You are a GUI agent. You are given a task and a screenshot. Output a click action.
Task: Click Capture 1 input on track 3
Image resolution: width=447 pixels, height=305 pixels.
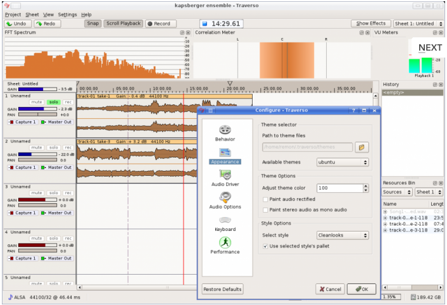23,213
